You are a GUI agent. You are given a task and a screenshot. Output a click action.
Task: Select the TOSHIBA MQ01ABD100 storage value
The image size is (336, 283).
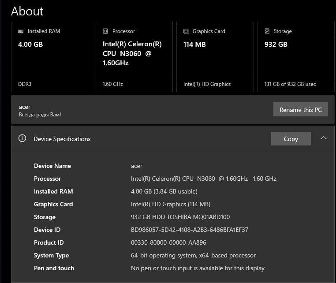(180, 217)
